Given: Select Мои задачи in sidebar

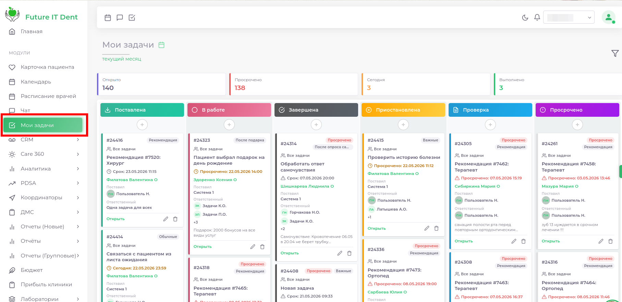Looking at the screenshot, I should pyautogui.click(x=43, y=125).
